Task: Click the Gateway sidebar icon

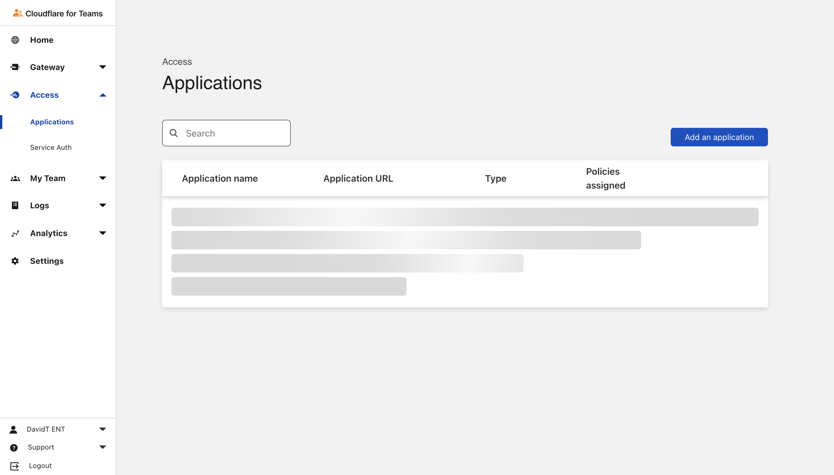Action: coord(16,67)
